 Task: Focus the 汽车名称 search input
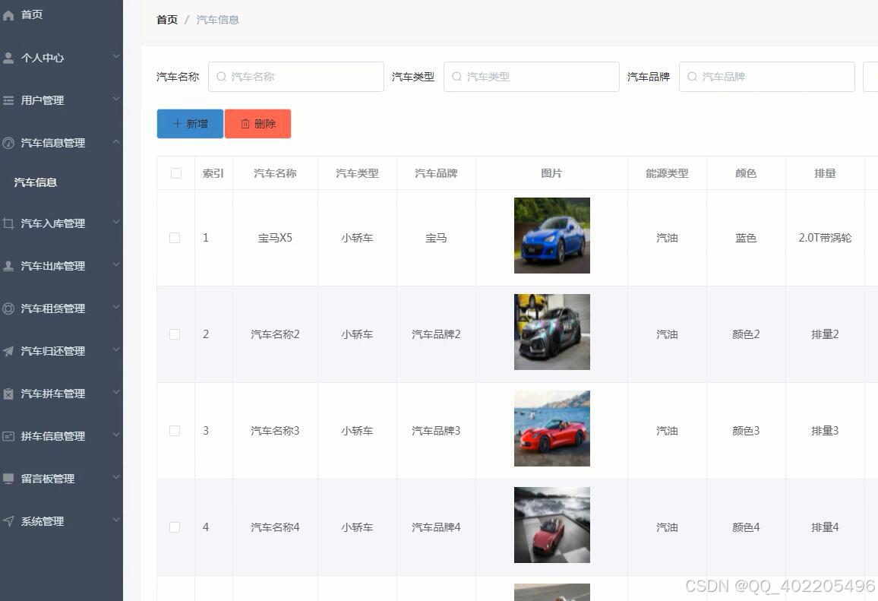[296, 77]
